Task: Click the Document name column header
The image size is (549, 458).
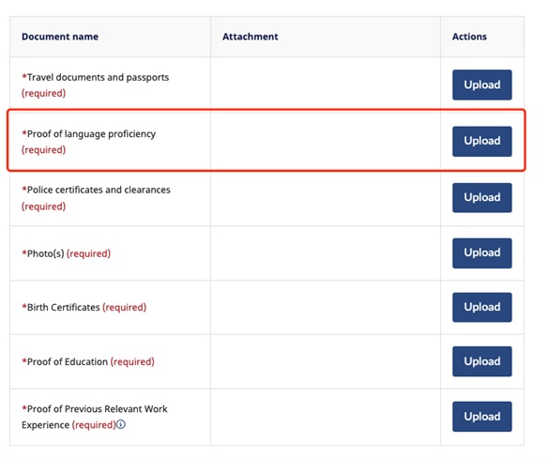Action: click(x=60, y=37)
